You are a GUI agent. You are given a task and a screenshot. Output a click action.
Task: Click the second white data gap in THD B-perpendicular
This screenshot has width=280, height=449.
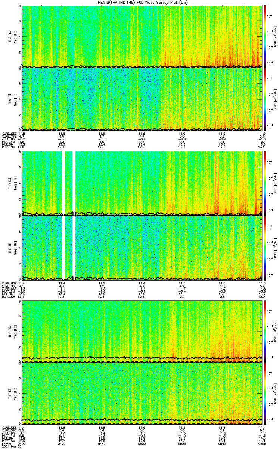(x=74, y=183)
